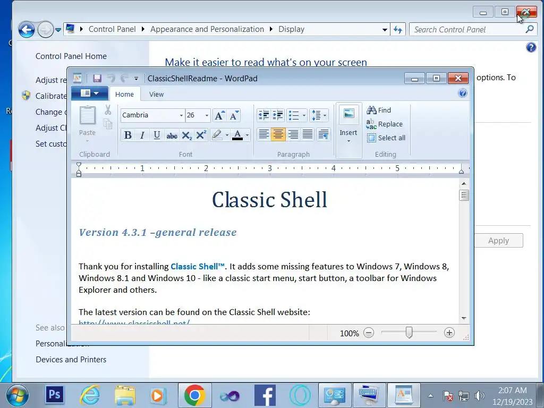Open Facebook from the taskbar
The width and height of the screenshot is (544, 408).
click(265, 395)
